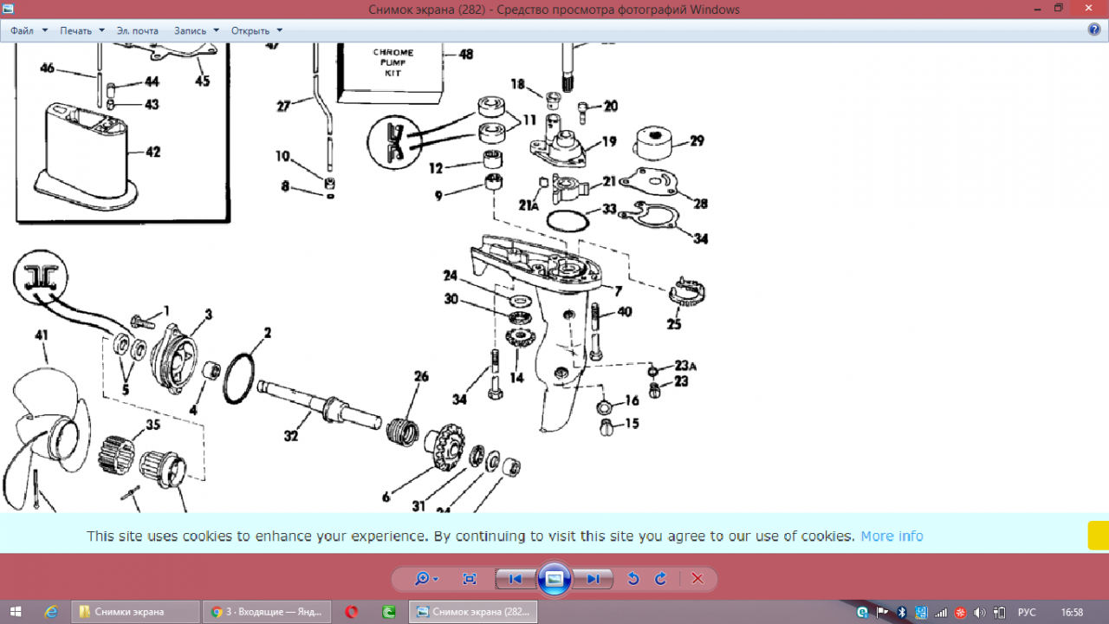The height and width of the screenshot is (624, 1109).
Task: Go to the previous photo
Action: (515, 579)
